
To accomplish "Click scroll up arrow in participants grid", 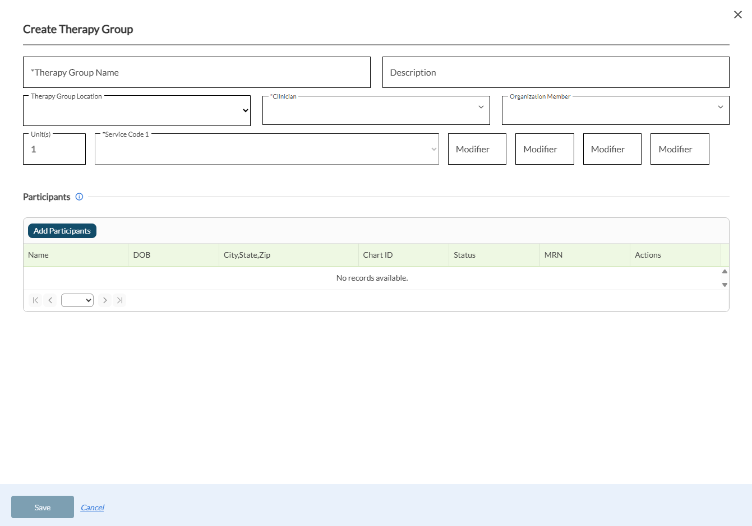I will point(725,272).
